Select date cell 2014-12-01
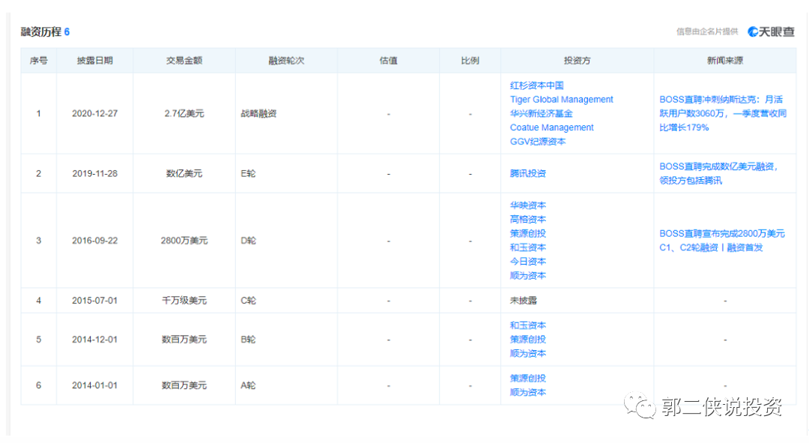The image size is (809, 443). 95,340
